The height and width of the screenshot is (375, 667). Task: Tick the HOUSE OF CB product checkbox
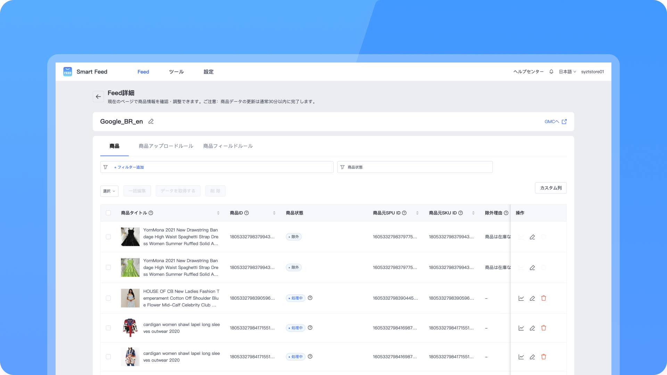tap(108, 298)
